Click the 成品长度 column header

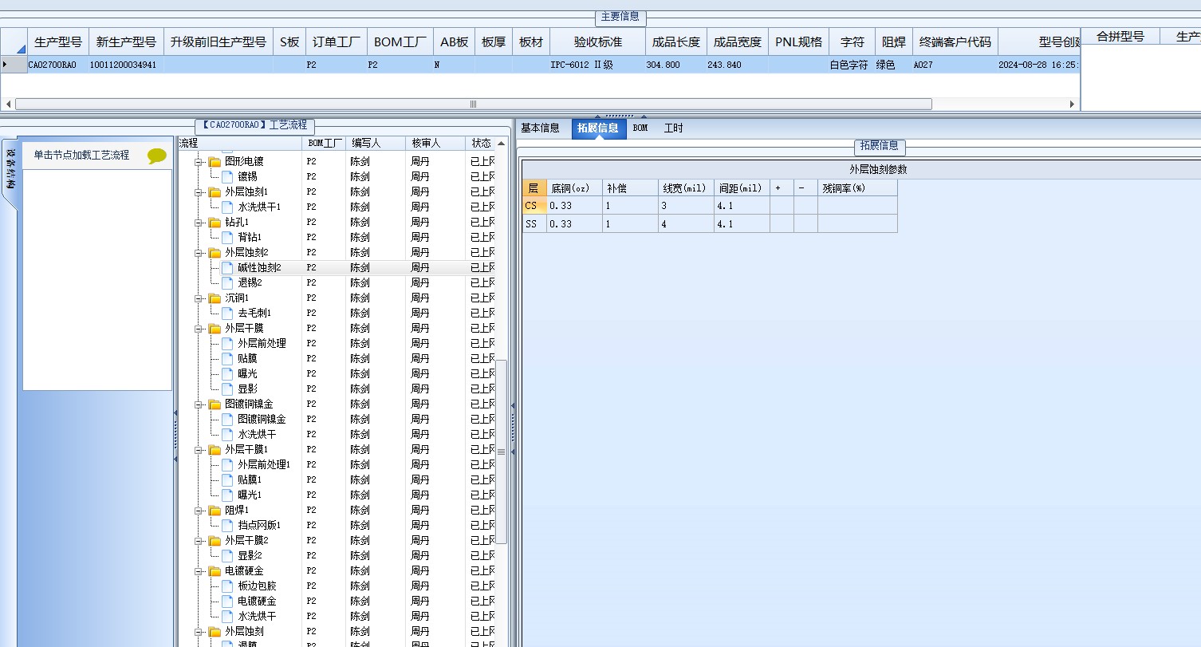point(676,42)
